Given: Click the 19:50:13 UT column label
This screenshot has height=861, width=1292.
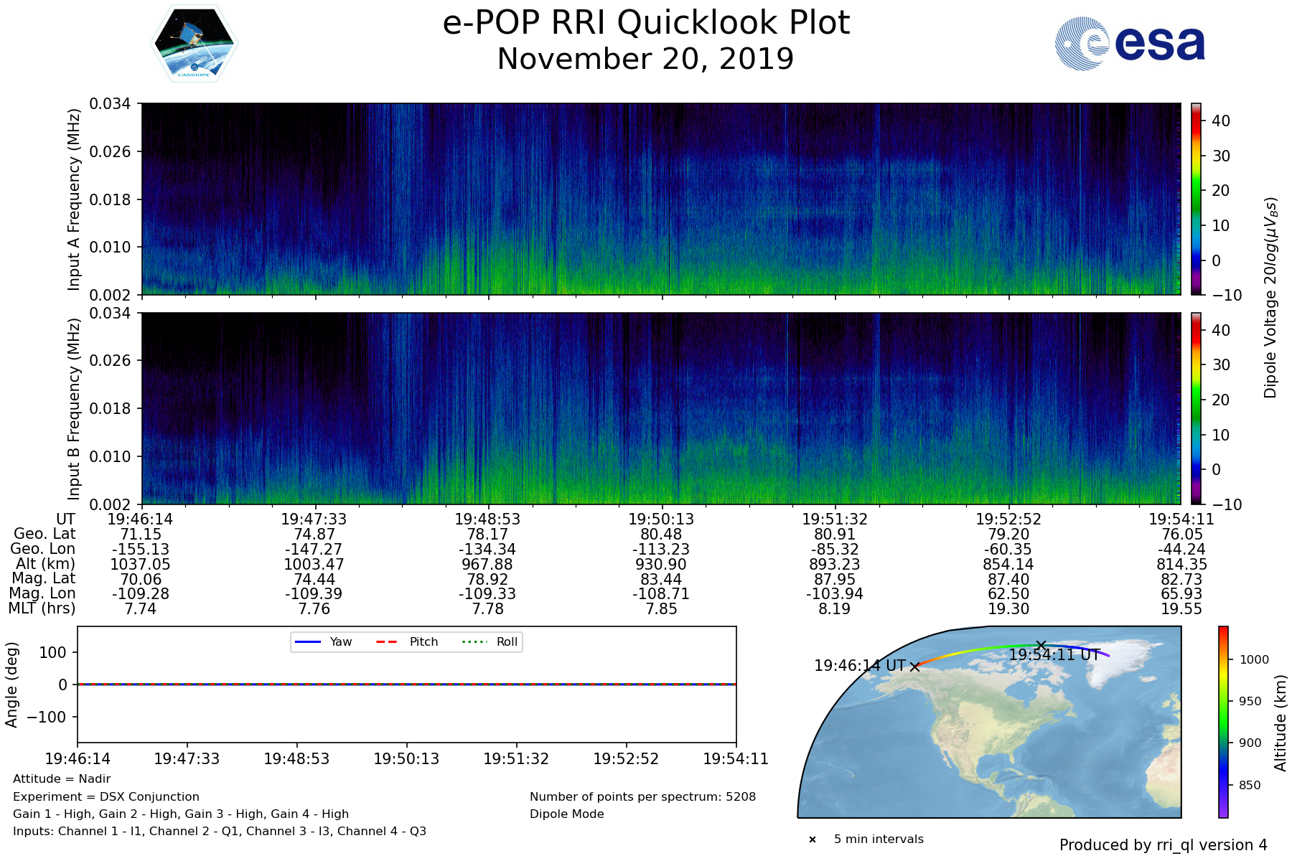Looking at the screenshot, I should point(661,519).
